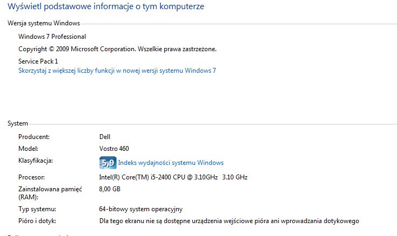
Task: Click the Procesor label
Action: (x=32, y=177)
